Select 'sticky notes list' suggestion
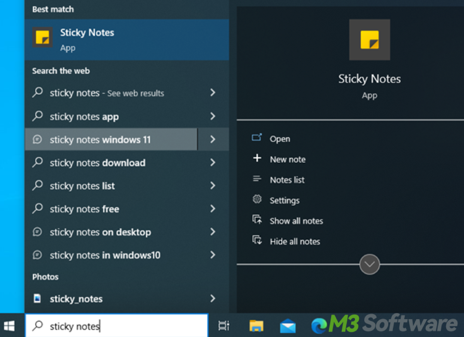This screenshot has height=337, width=464. 111,186
